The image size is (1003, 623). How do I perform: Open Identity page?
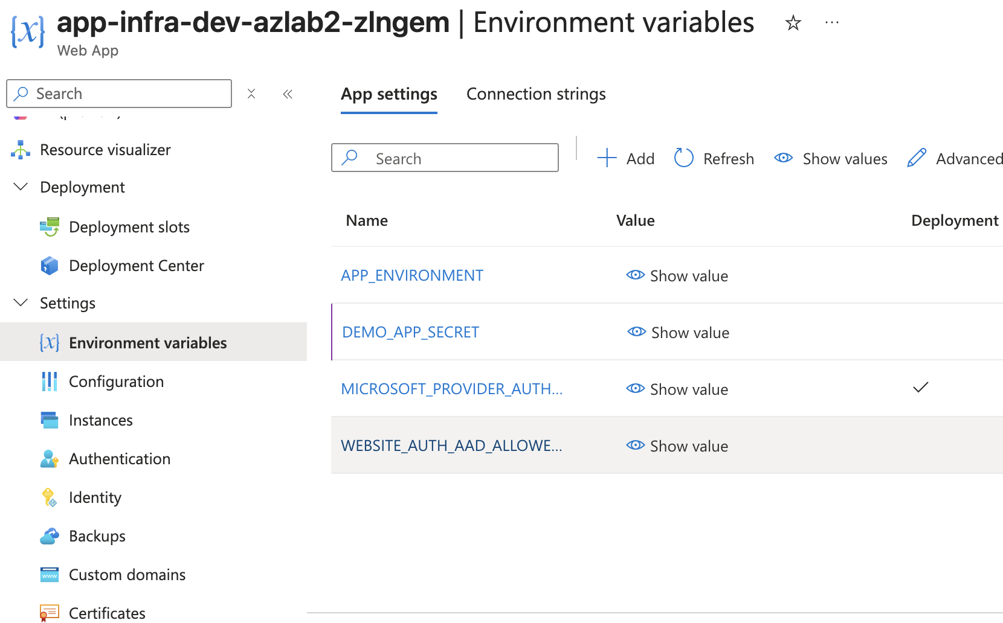pyautogui.click(x=95, y=497)
